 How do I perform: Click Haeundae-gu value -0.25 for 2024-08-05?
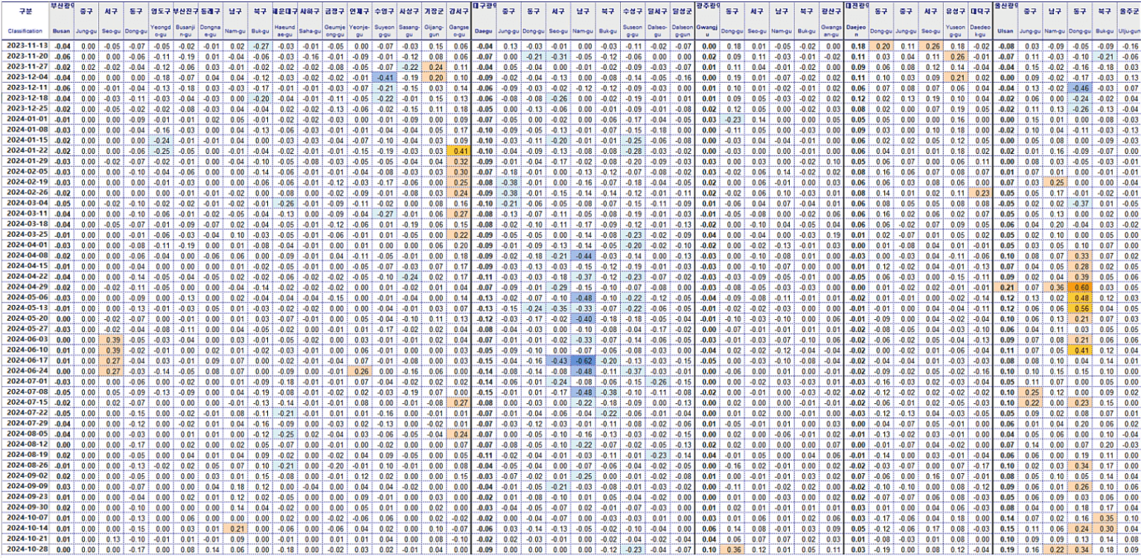[284, 432]
